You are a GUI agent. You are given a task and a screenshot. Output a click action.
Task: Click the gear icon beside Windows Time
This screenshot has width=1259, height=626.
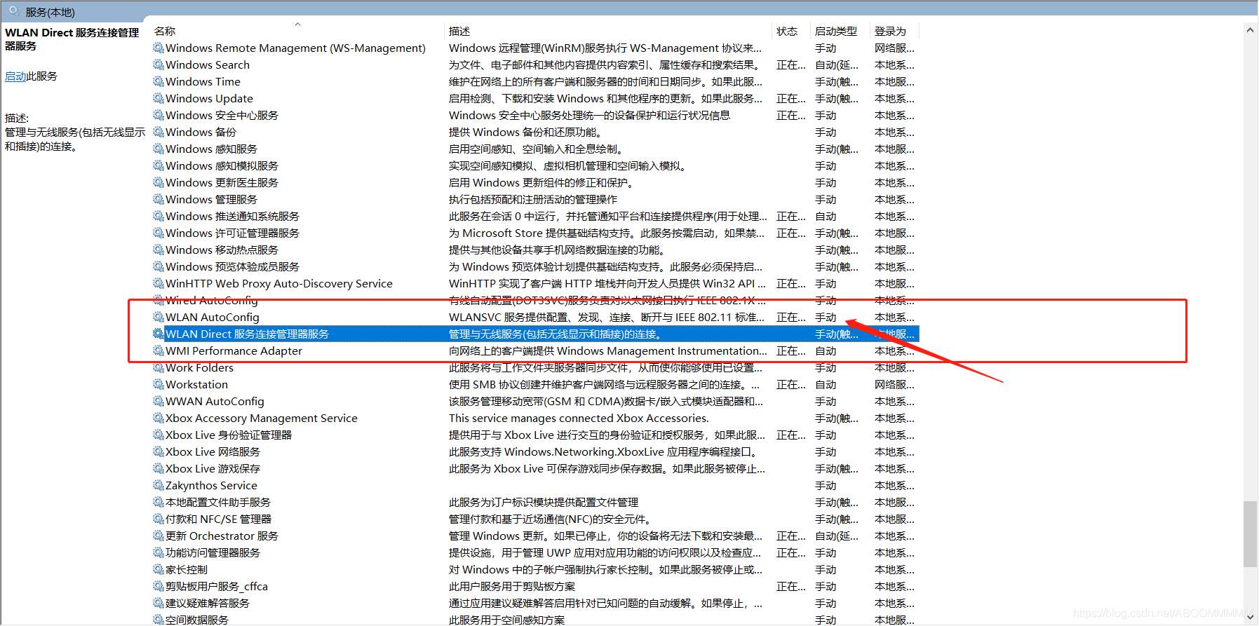[159, 81]
